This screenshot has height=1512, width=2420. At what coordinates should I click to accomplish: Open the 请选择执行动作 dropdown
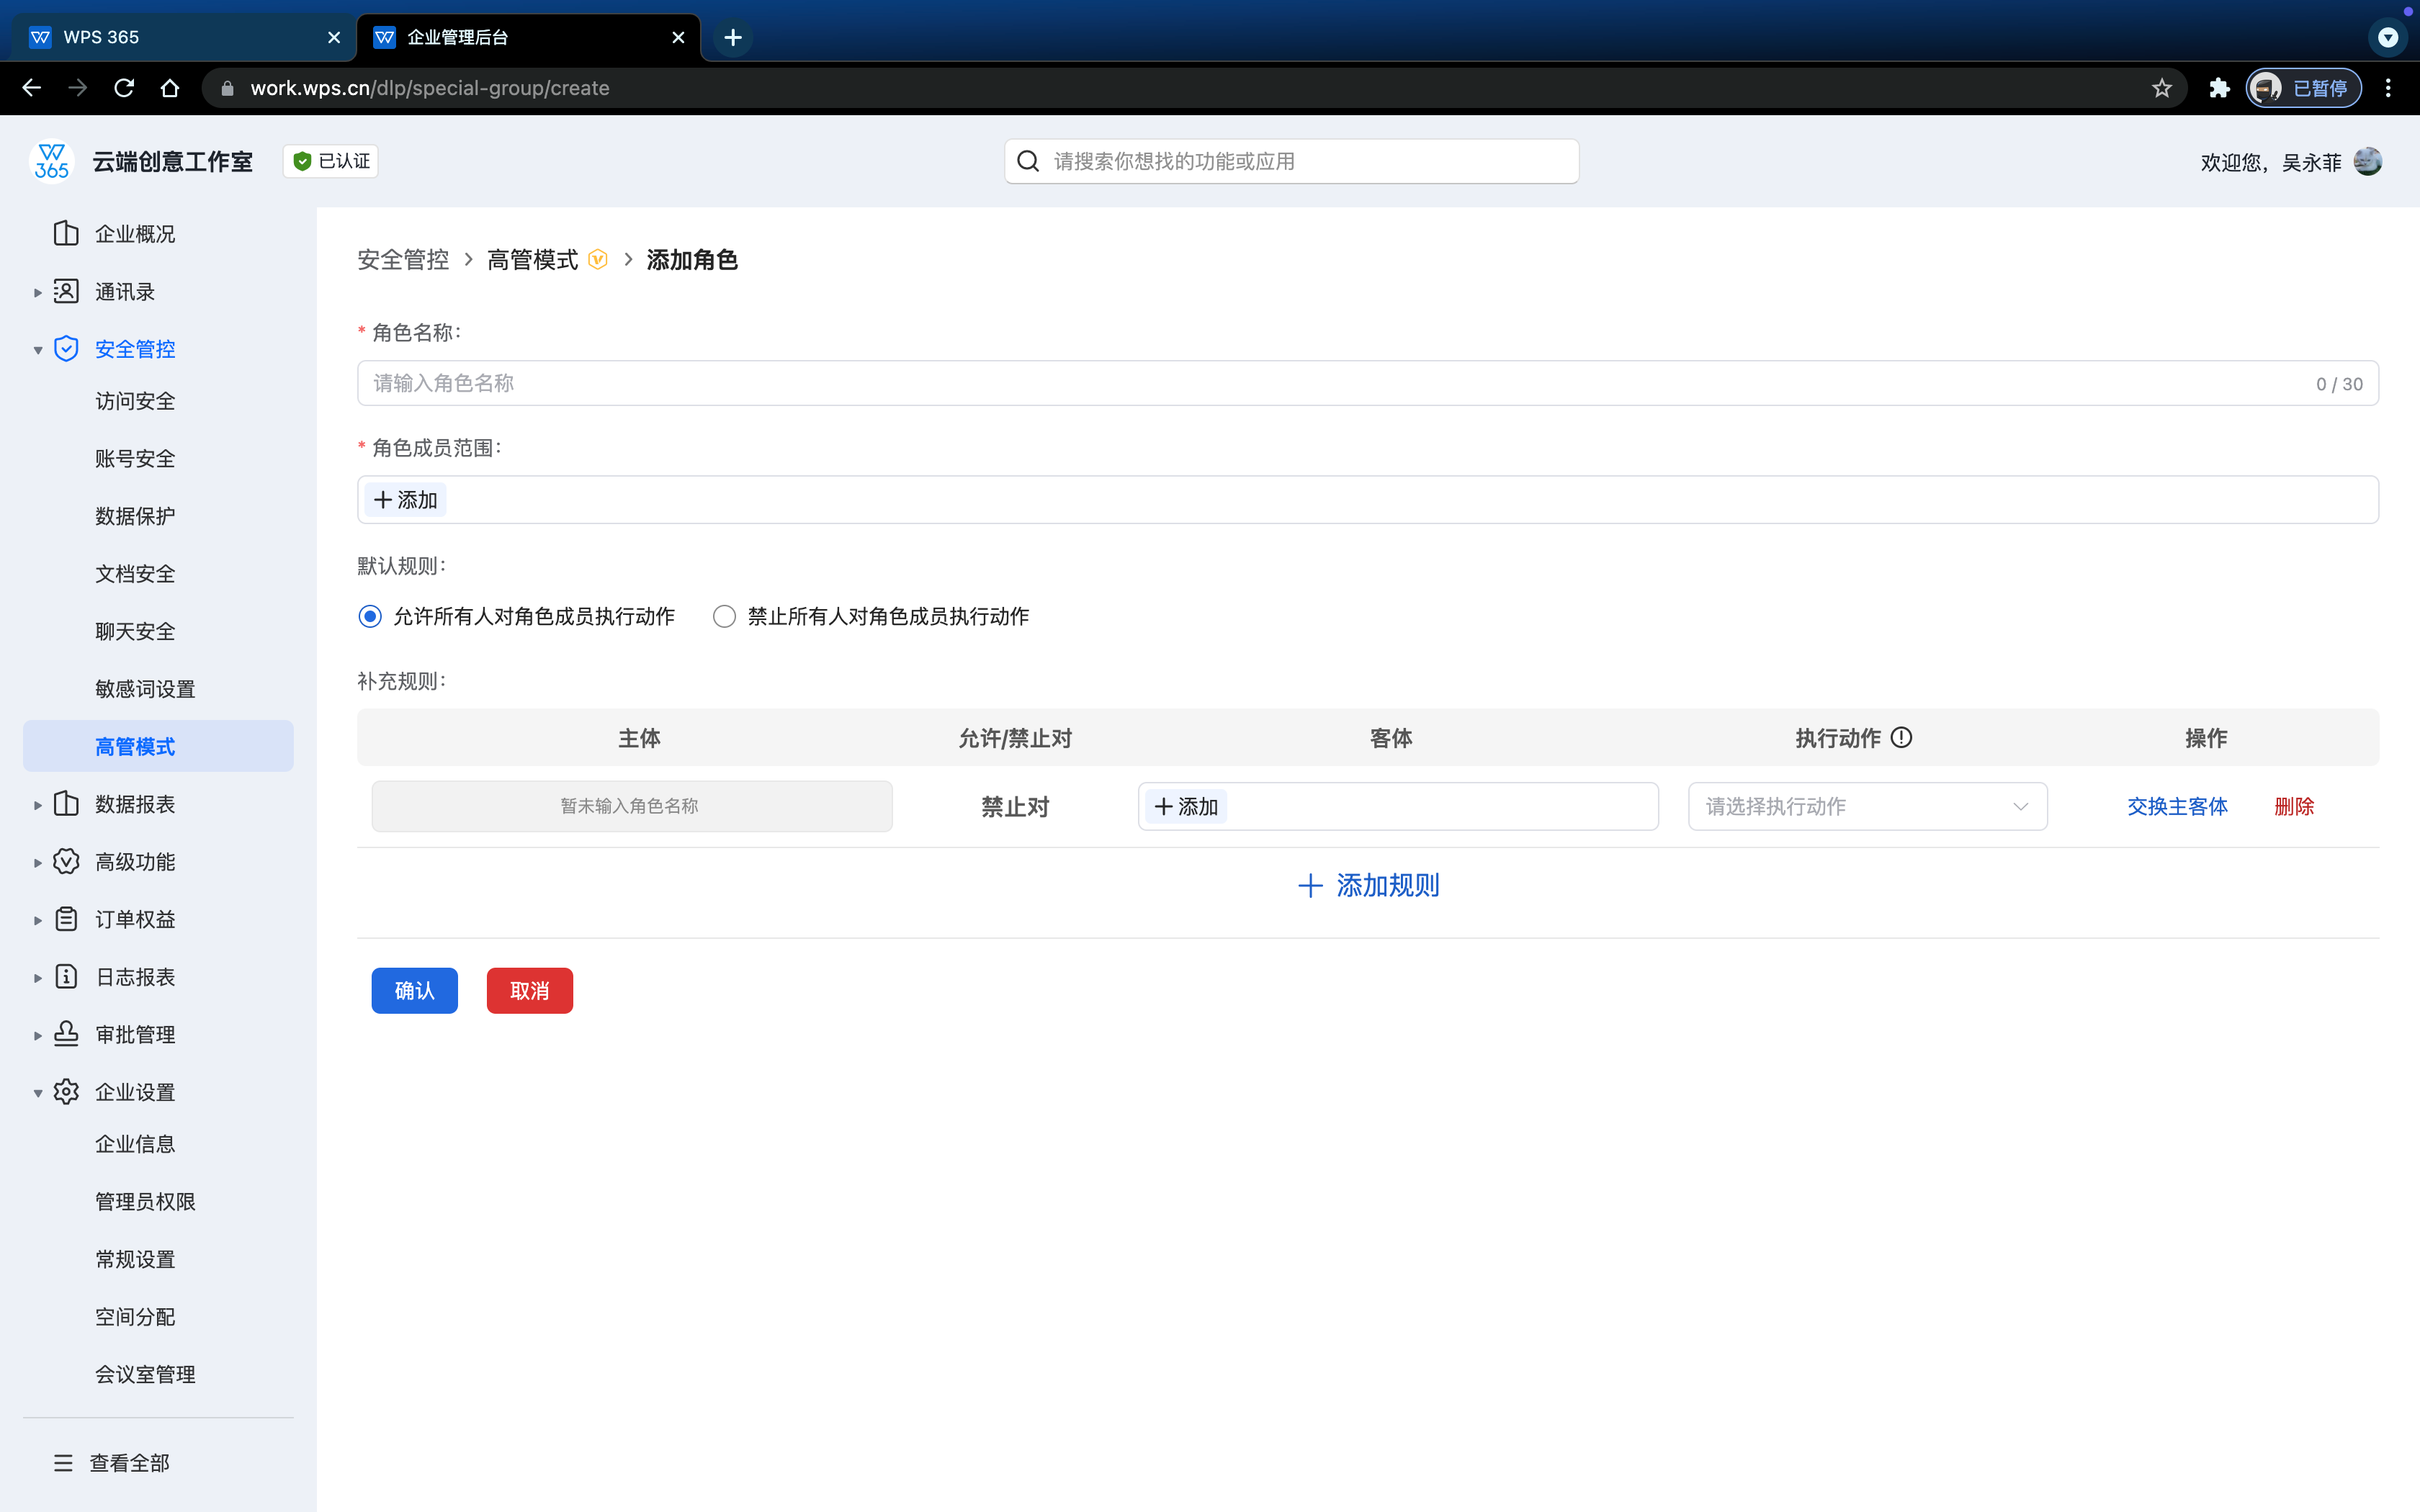pos(1867,806)
